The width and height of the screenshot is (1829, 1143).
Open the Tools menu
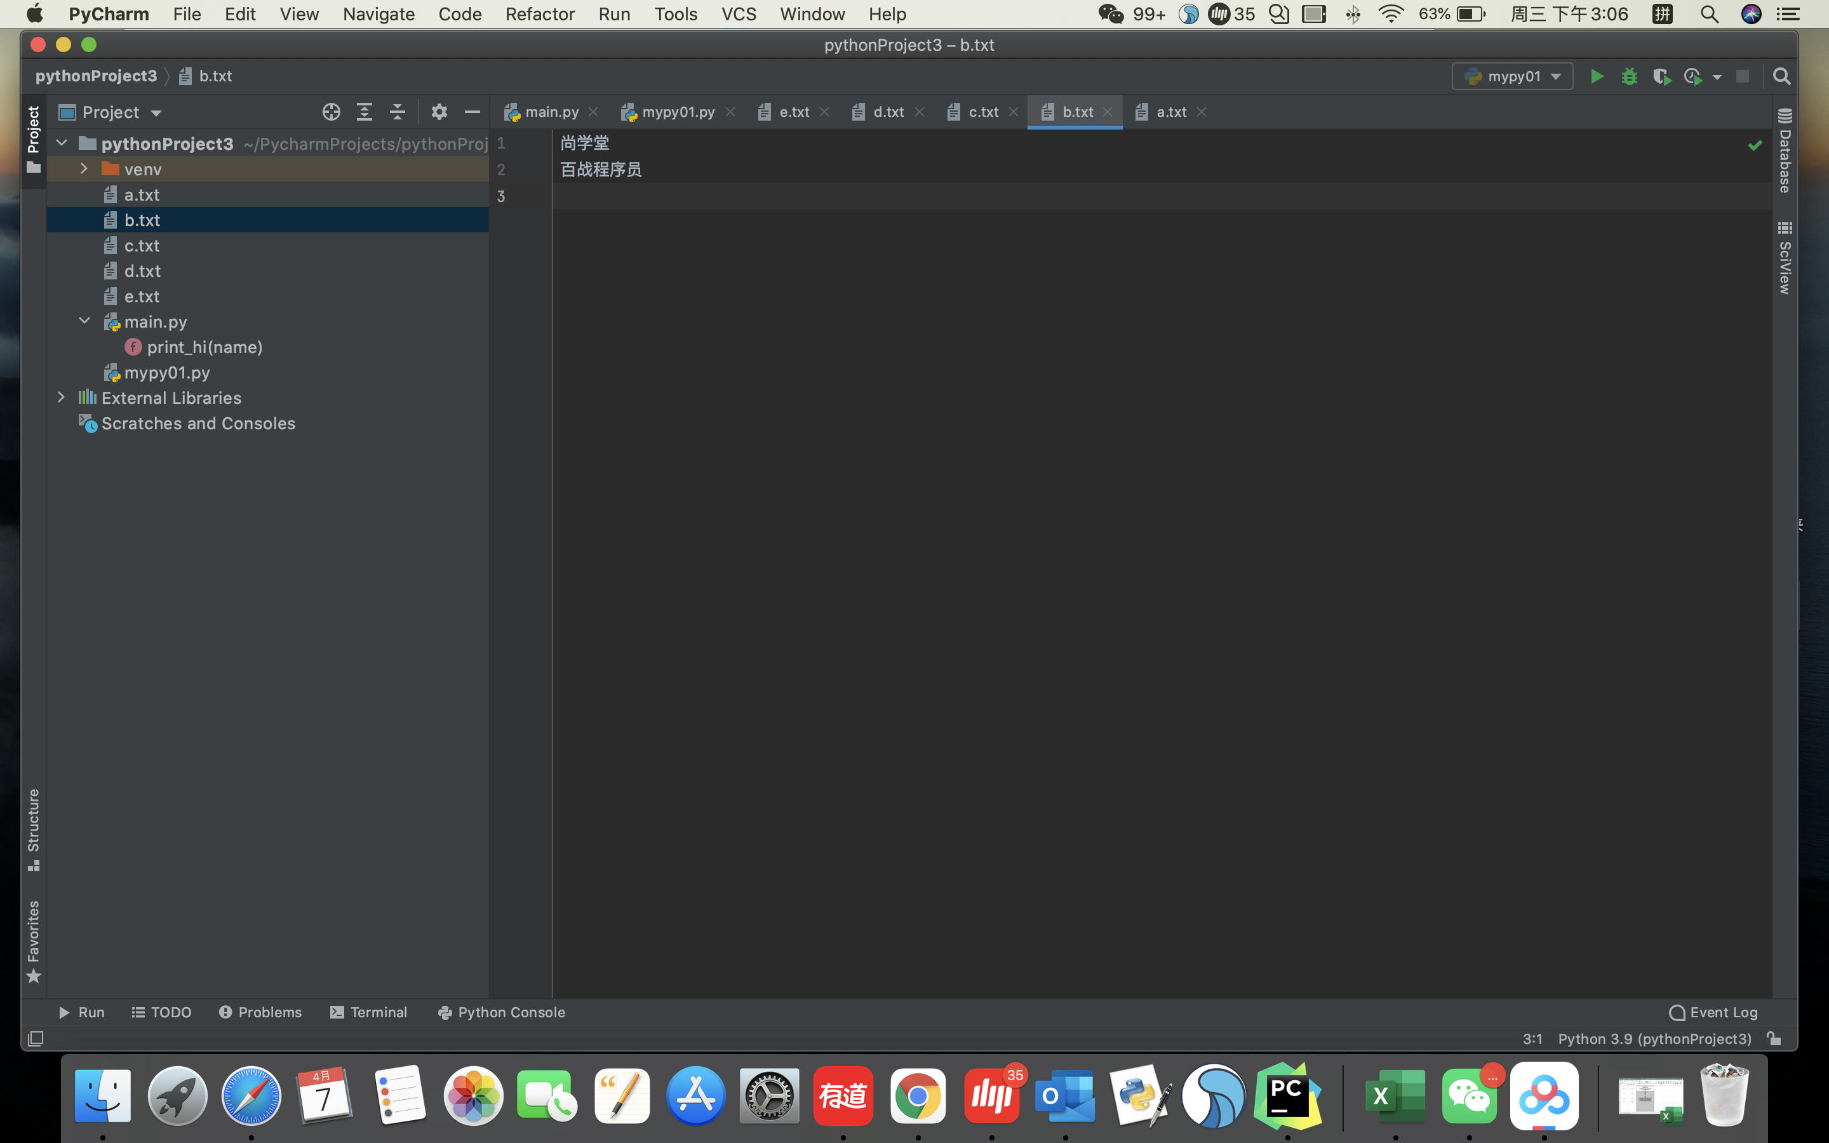pos(676,15)
